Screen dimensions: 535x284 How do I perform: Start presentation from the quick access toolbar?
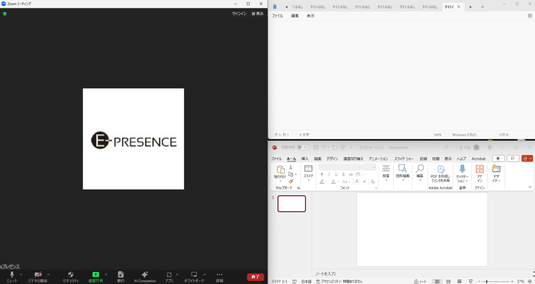click(x=342, y=148)
